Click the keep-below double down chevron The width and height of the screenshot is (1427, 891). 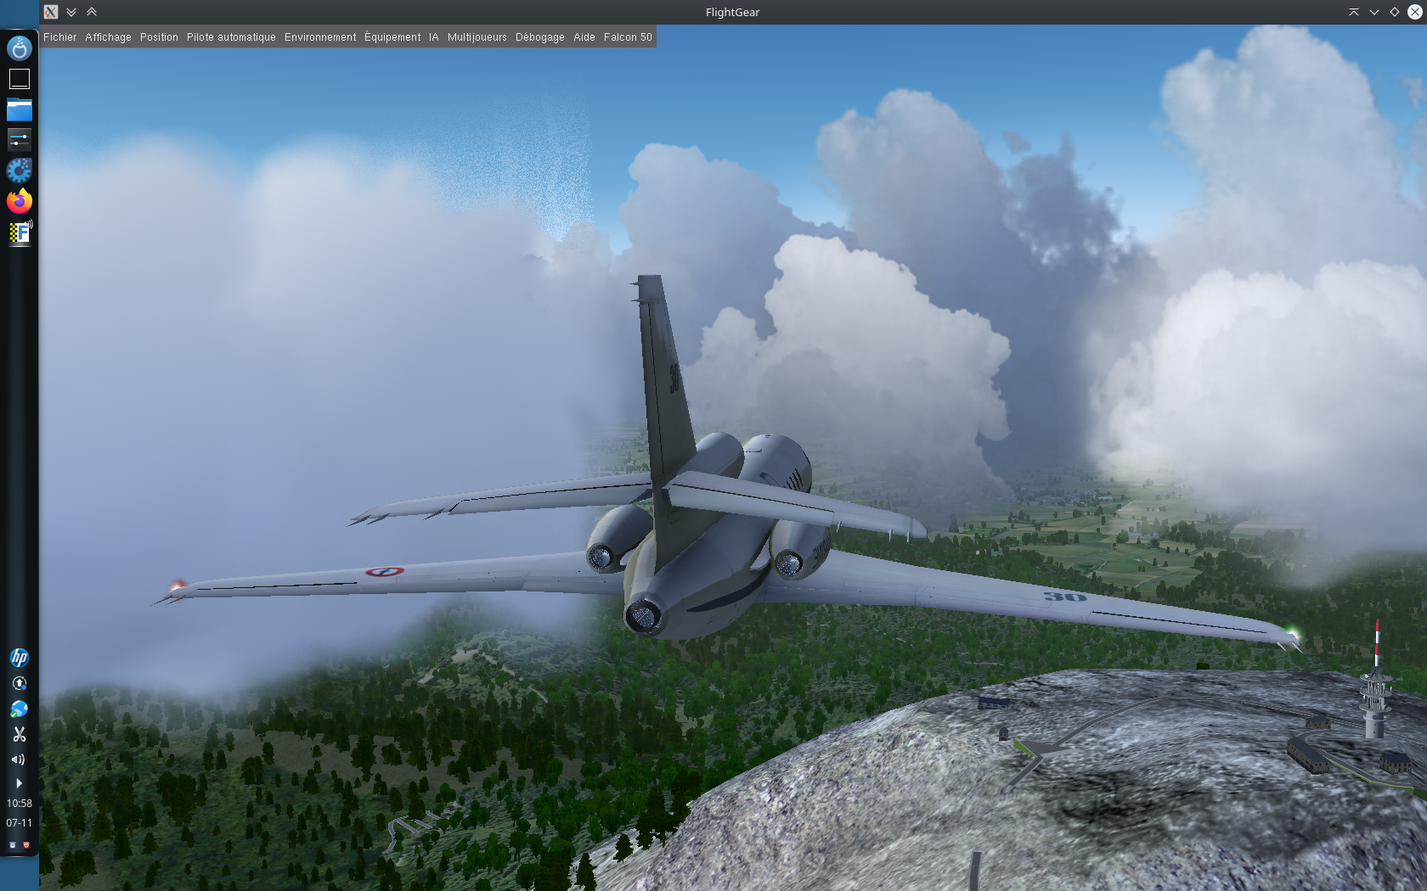point(71,12)
